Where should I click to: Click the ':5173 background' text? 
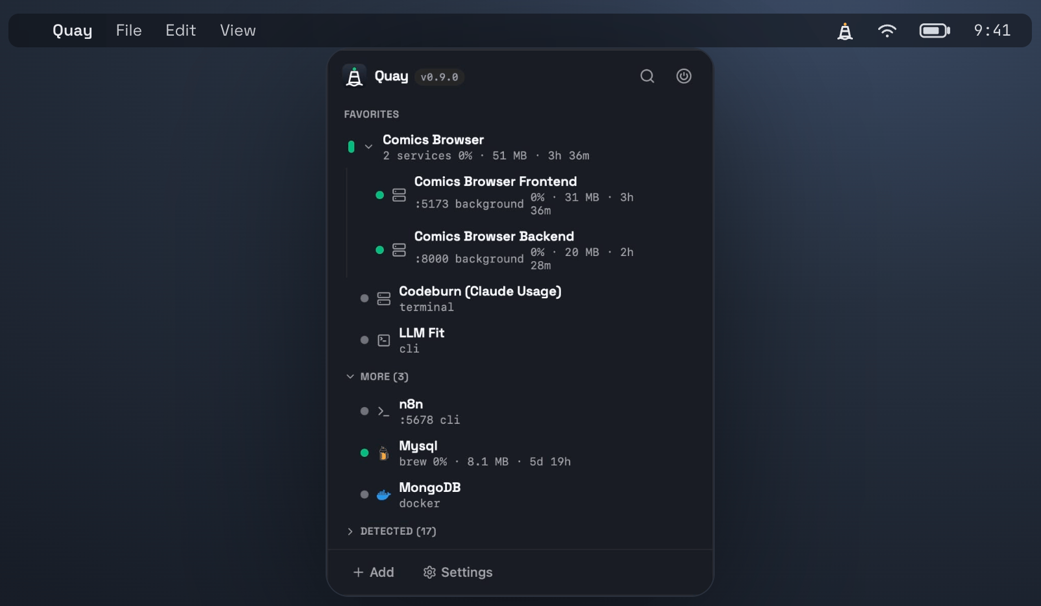[469, 204]
